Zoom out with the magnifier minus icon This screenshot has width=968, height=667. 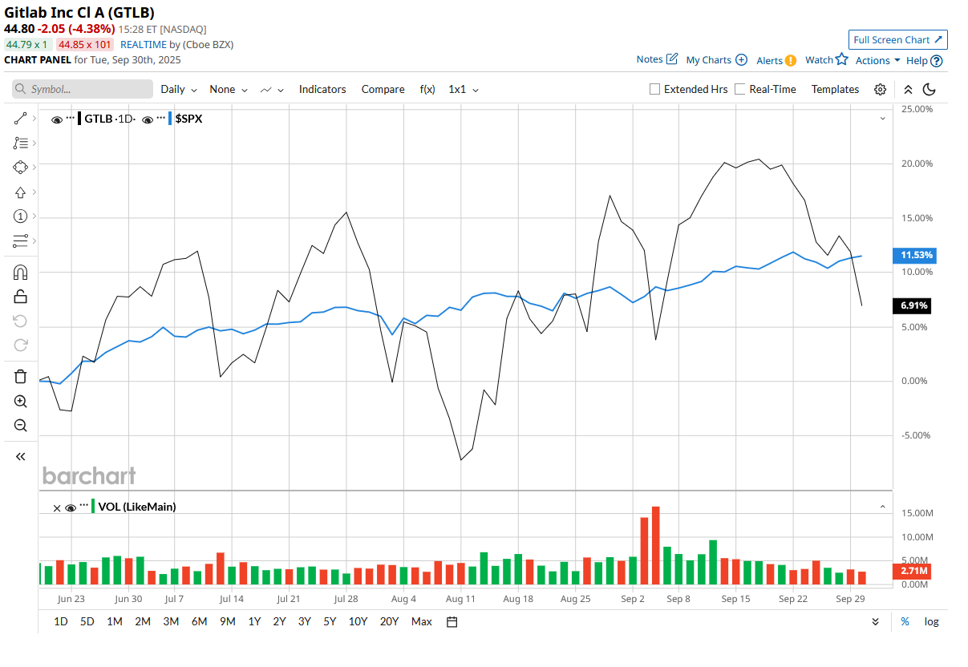21,426
